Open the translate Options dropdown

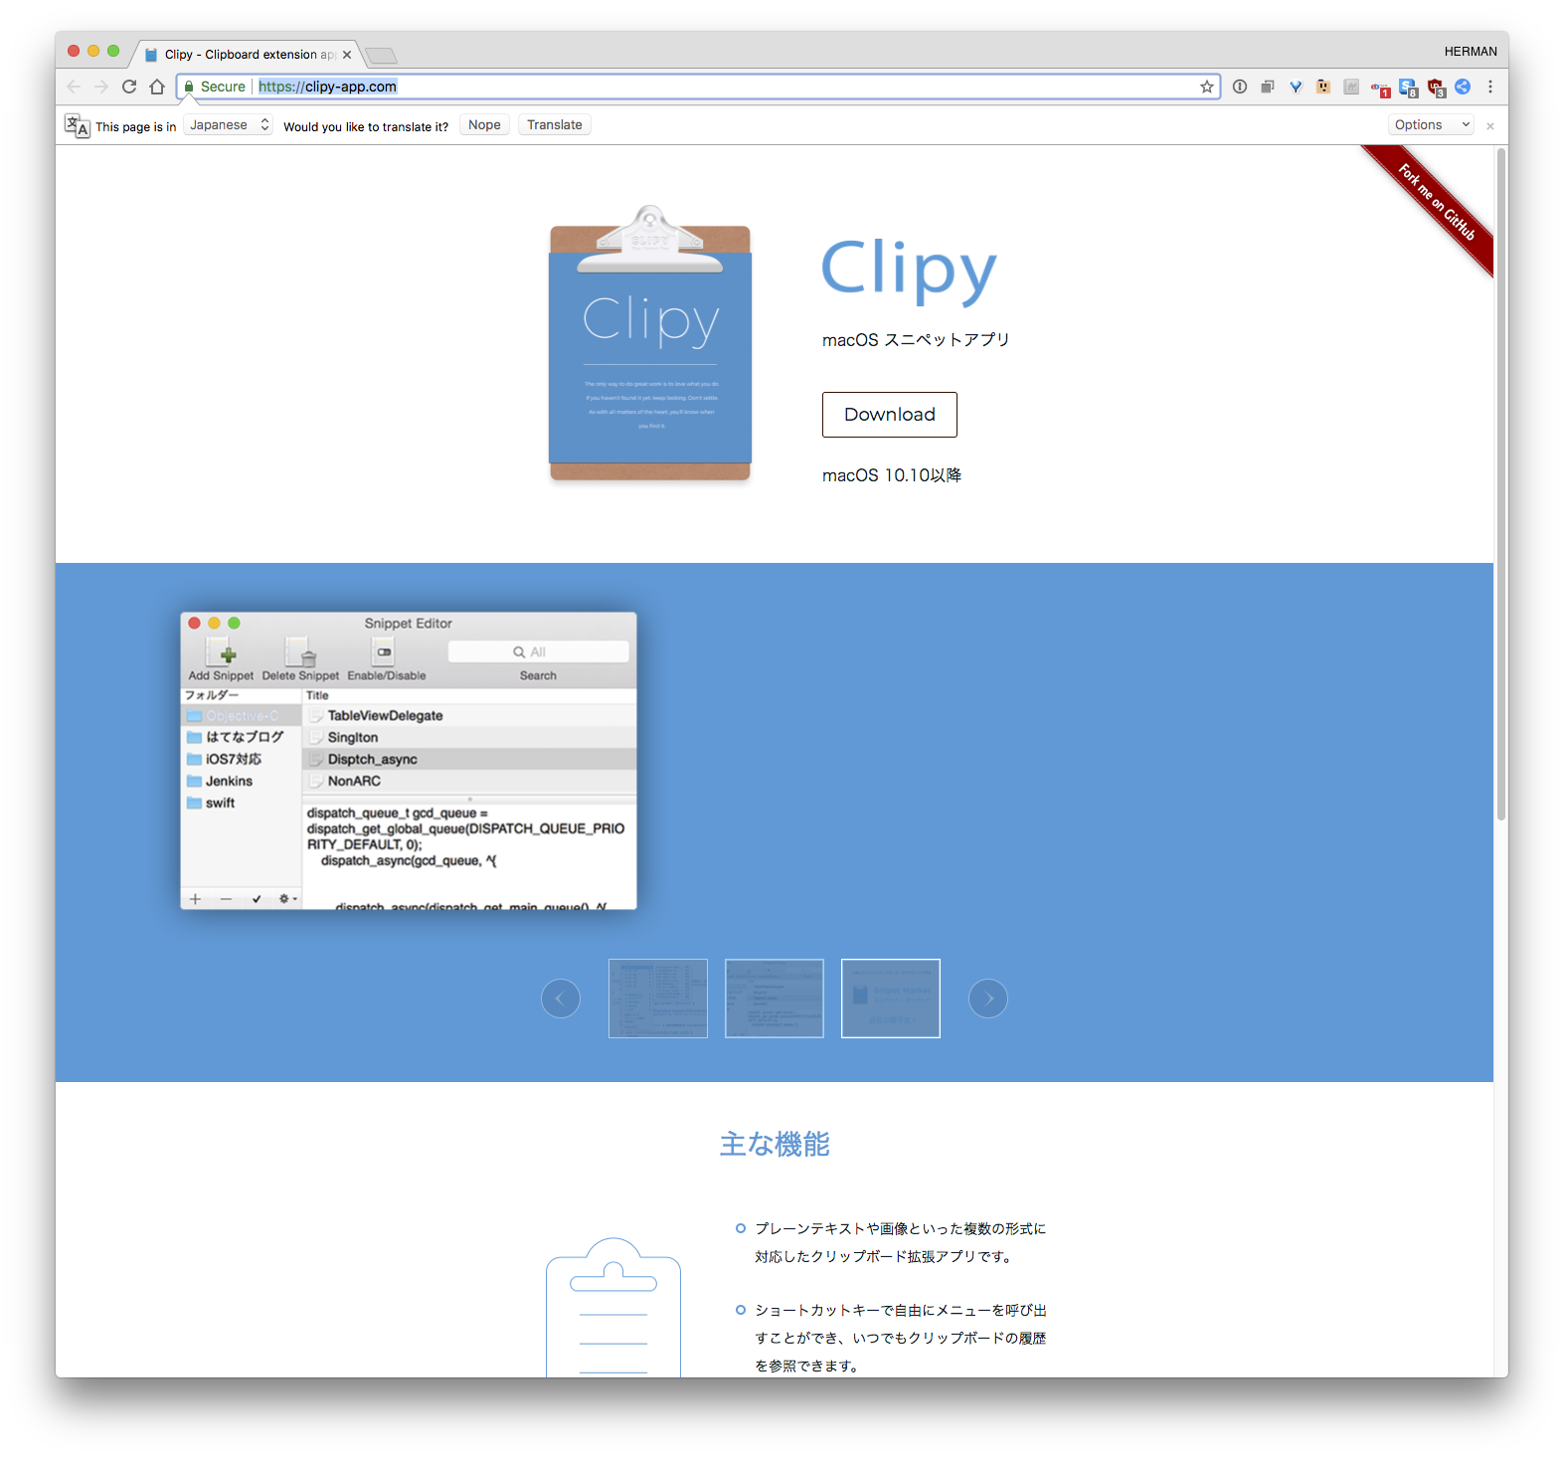click(x=1431, y=124)
